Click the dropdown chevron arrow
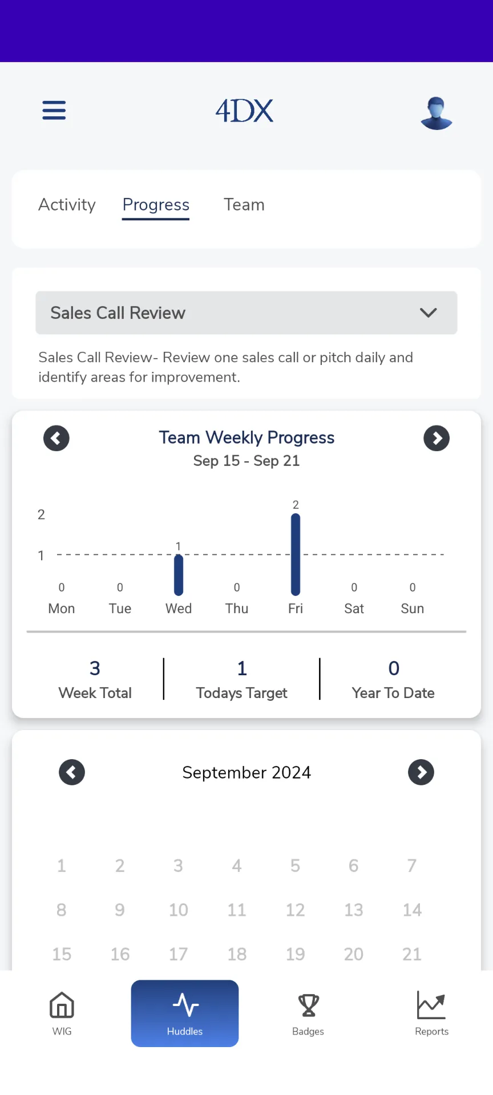The width and height of the screenshot is (493, 1095). coord(429,313)
